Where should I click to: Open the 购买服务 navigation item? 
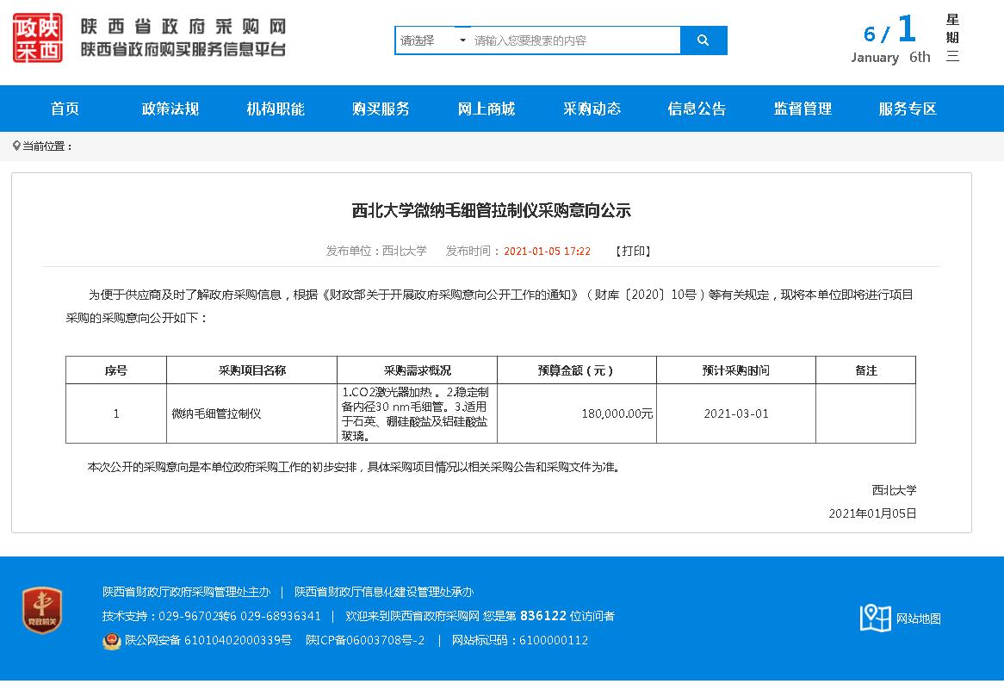(x=381, y=109)
